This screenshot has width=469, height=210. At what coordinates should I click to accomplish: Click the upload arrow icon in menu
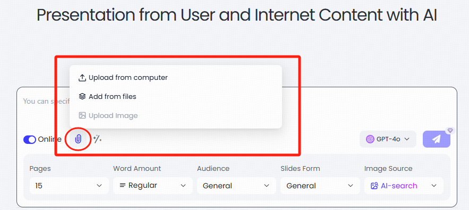click(82, 78)
